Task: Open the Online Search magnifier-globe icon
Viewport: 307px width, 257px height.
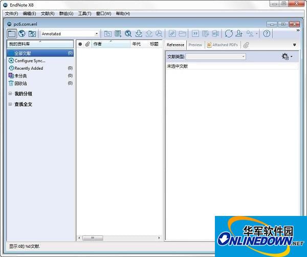Action: [128, 34]
